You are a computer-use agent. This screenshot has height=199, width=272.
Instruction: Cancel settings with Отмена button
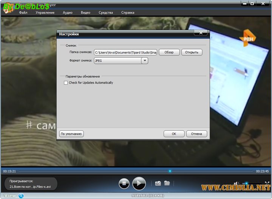[x=196, y=134]
